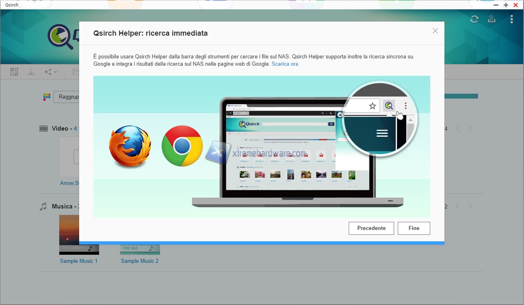Click the stacked layers icon in header
524x305 pixels.
point(492,19)
